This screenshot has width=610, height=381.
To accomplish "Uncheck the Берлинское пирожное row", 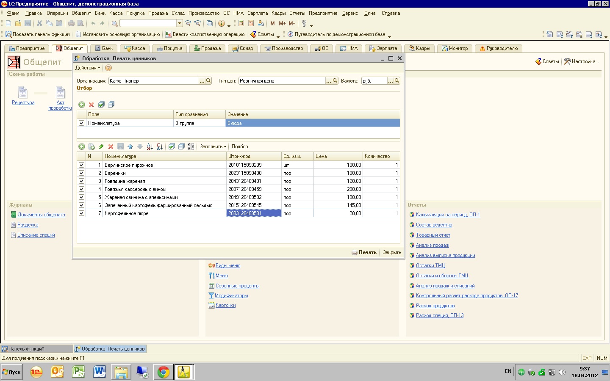I will (x=81, y=165).
